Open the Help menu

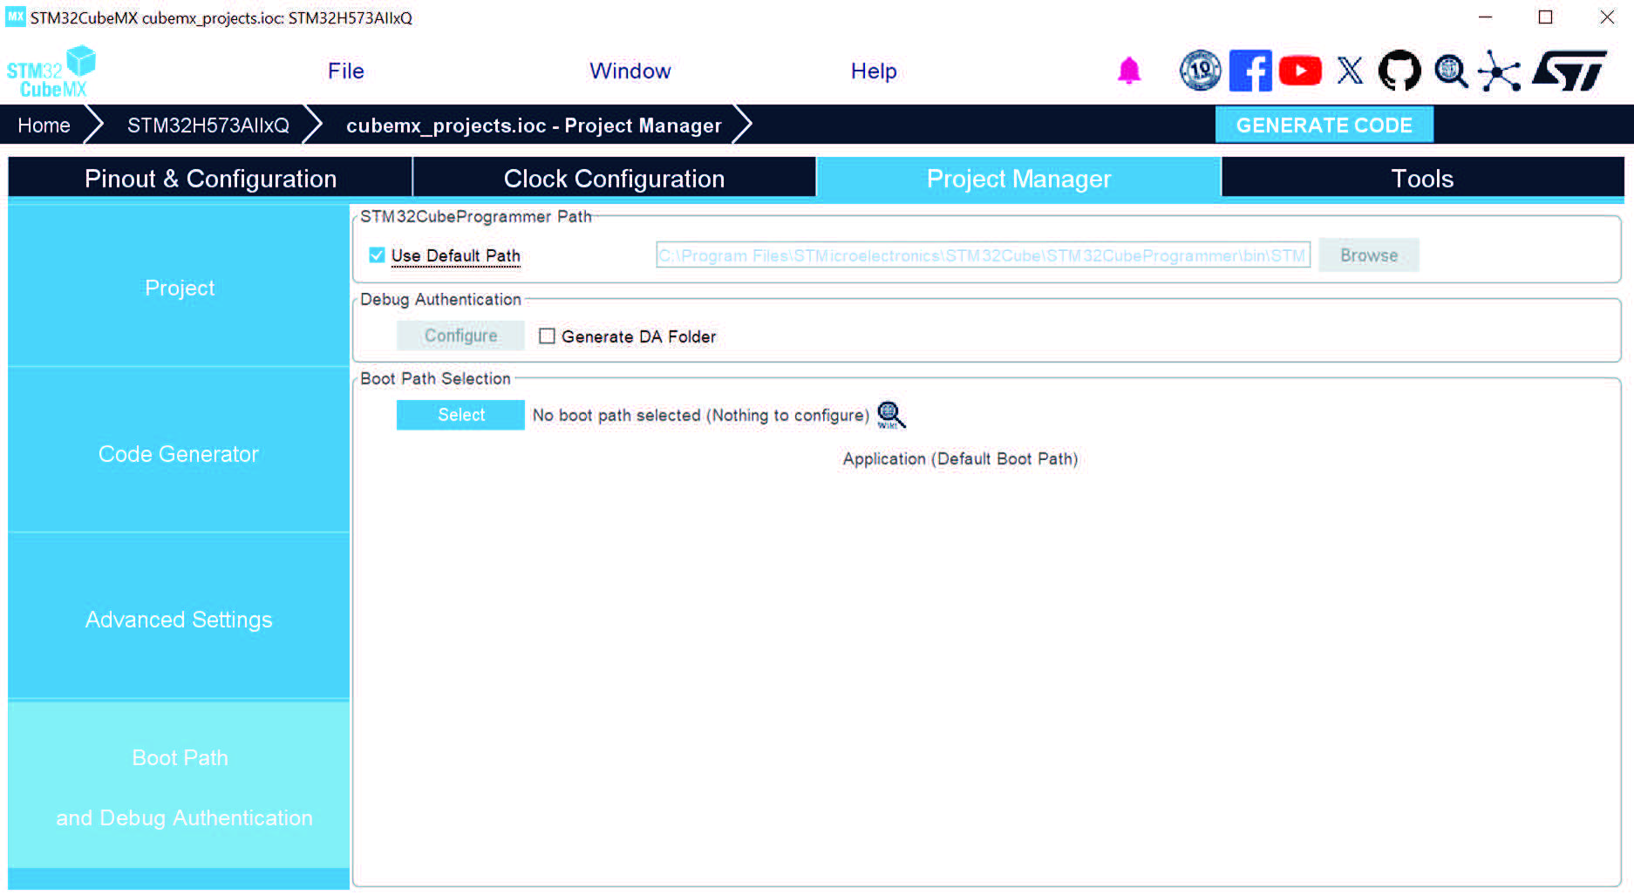point(874,71)
